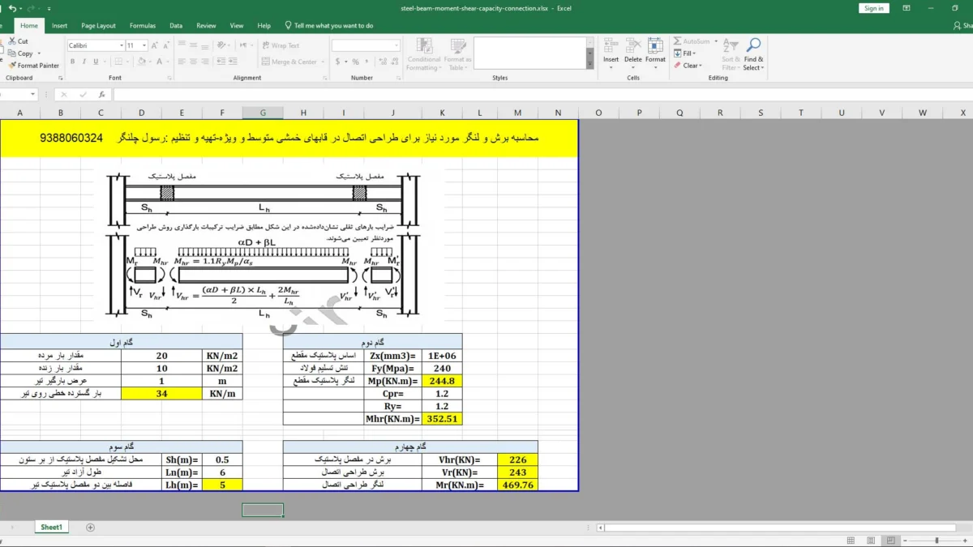Open the Fill dropdown
Image resolution: width=973 pixels, height=547 pixels.
(688, 53)
